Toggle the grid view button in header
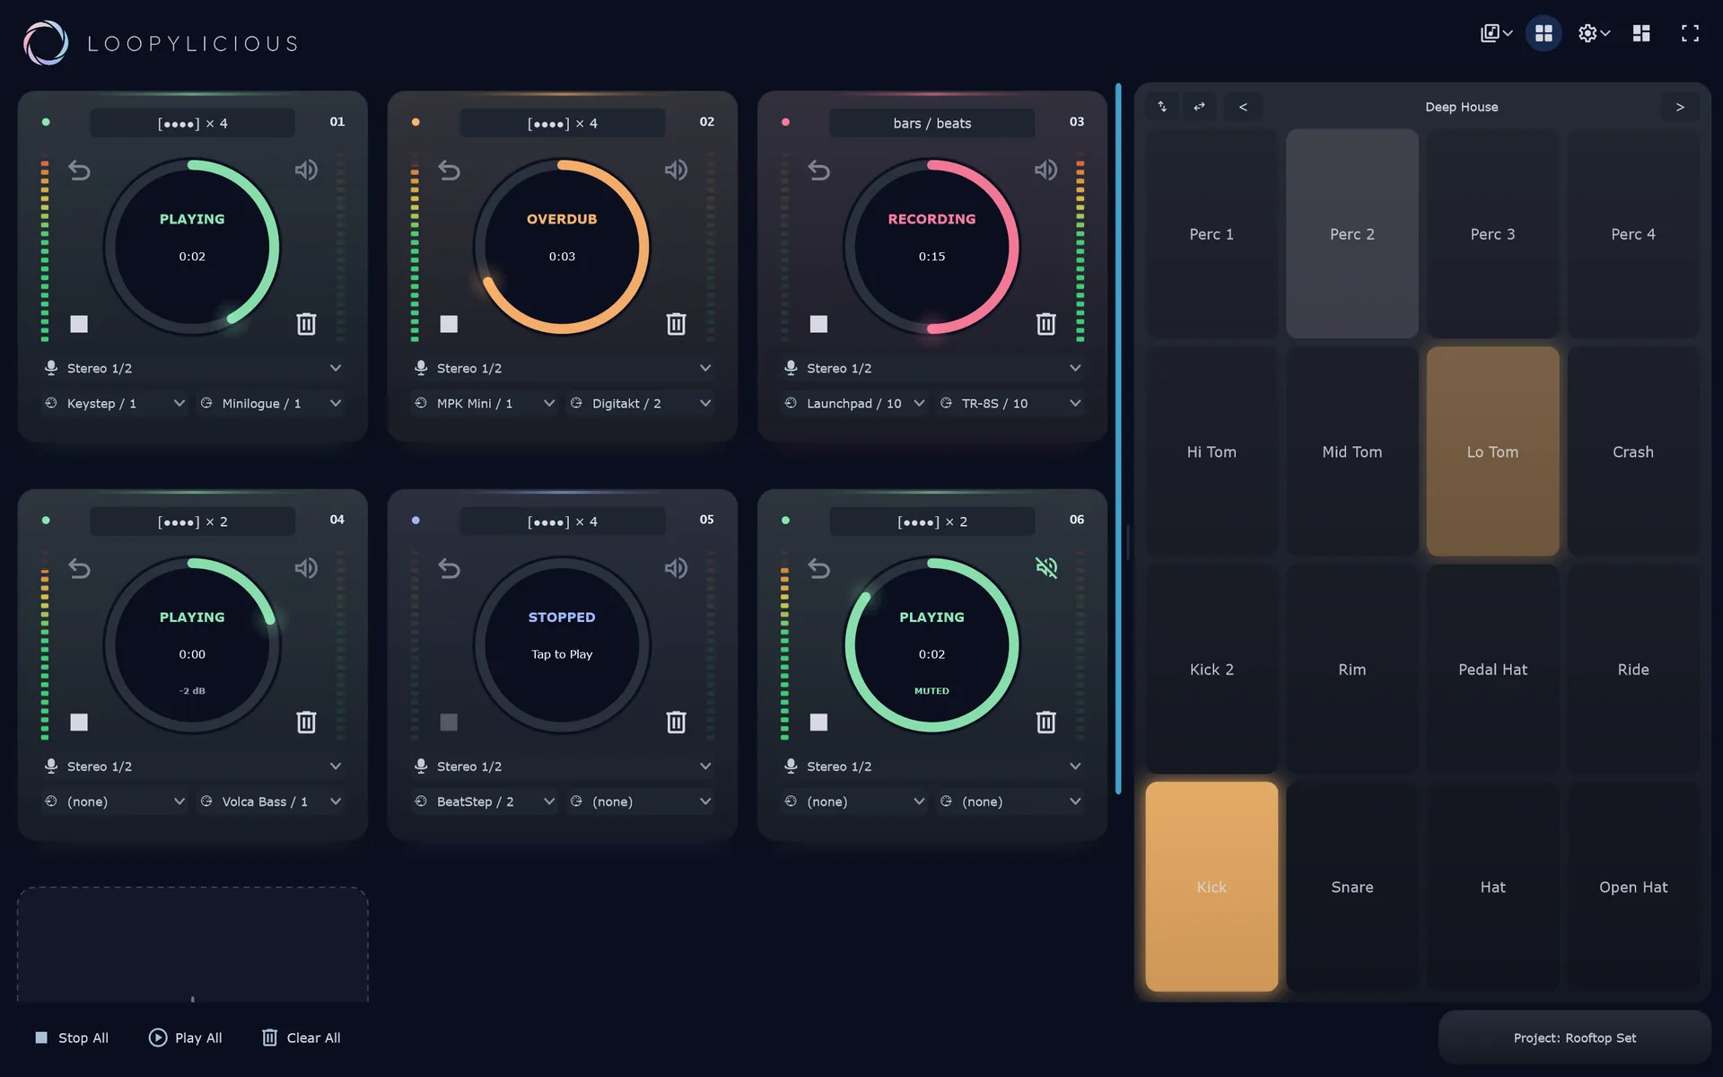The width and height of the screenshot is (1723, 1077). coord(1544,33)
